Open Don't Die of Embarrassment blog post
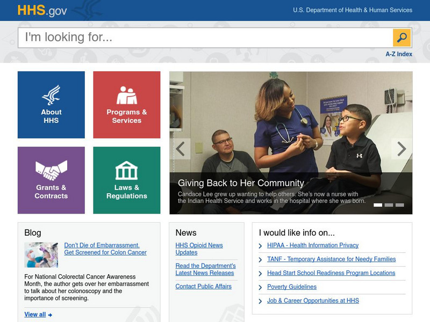430x322 pixels. click(105, 249)
